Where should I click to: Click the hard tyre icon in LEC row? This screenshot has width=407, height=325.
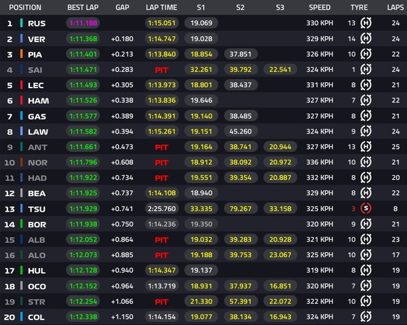point(366,85)
